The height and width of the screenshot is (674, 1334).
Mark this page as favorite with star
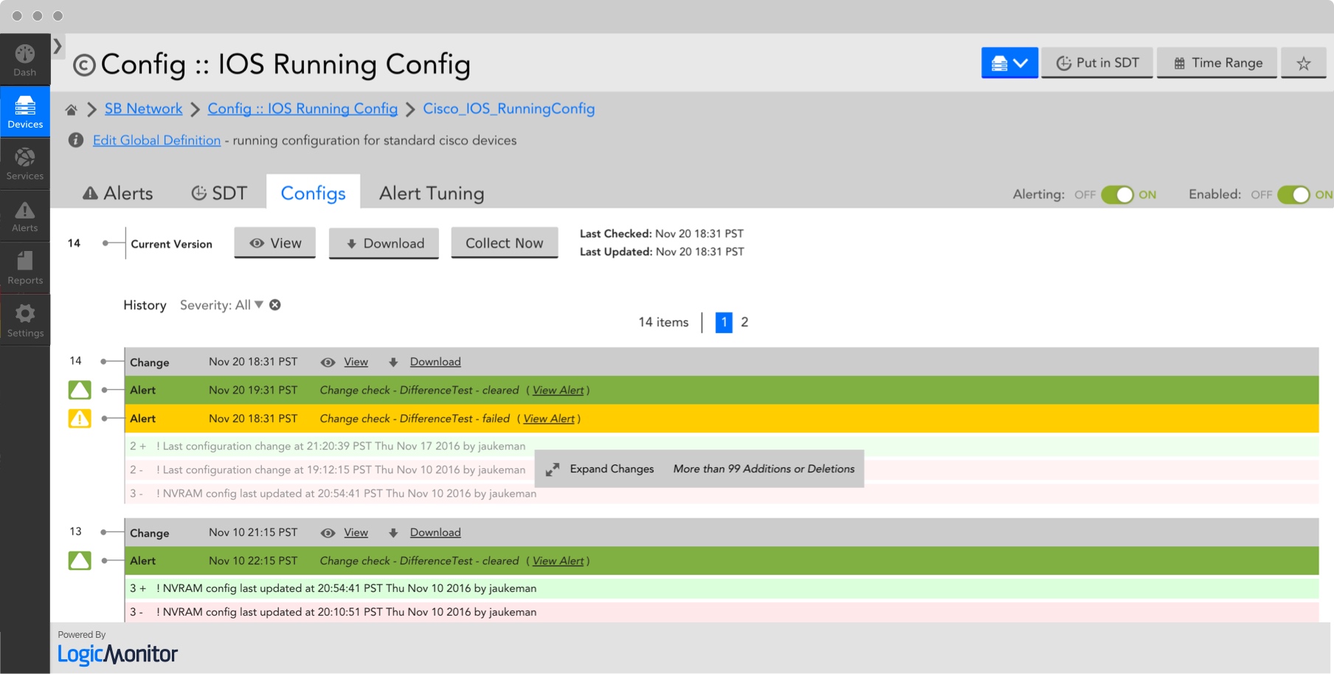coord(1304,63)
